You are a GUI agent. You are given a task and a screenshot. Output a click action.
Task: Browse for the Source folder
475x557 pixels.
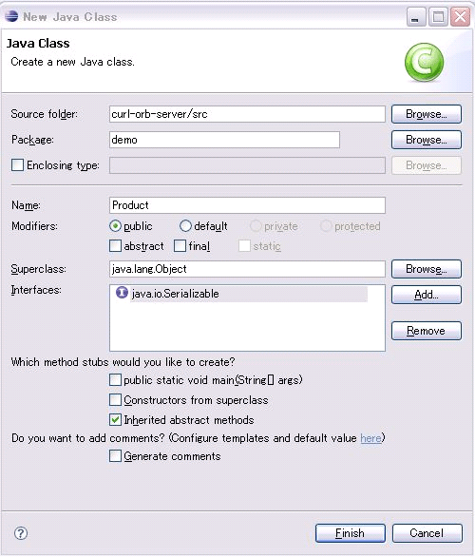click(427, 114)
